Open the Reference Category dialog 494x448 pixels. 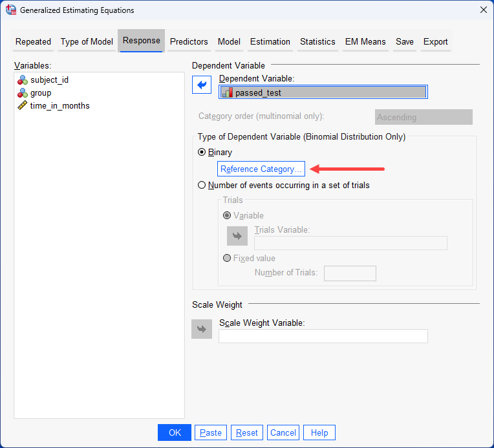pos(261,169)
